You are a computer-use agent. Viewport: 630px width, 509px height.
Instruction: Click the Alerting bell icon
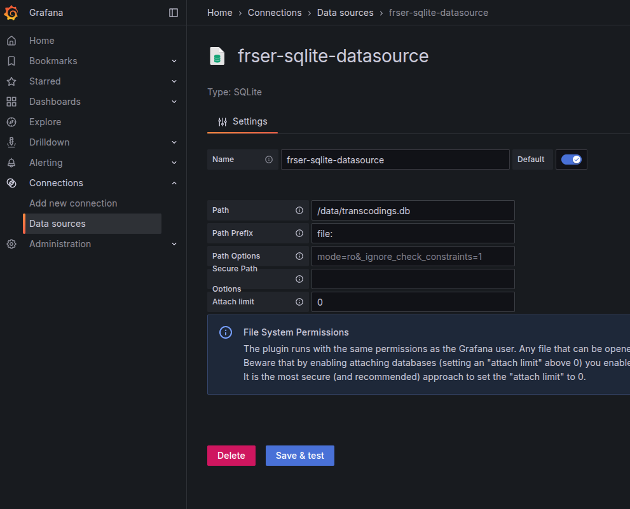pos(11,163)
